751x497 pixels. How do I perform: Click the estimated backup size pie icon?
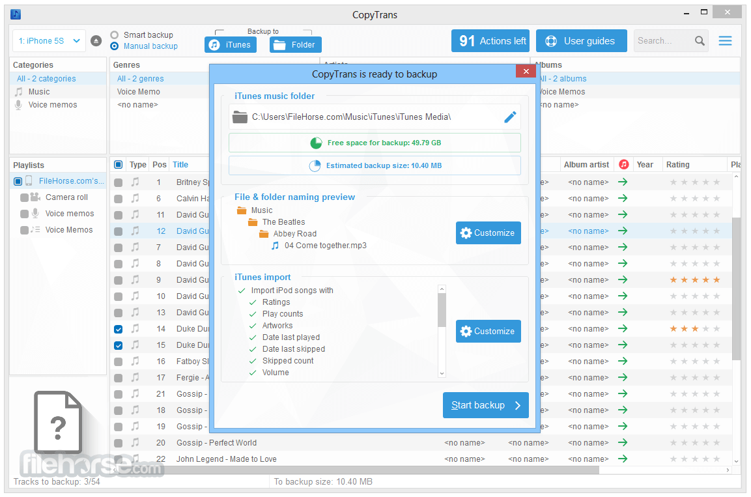(x=315, y=165)
